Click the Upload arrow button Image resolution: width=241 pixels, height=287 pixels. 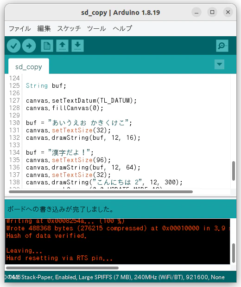pyautogui.click(x=29, y=46)
